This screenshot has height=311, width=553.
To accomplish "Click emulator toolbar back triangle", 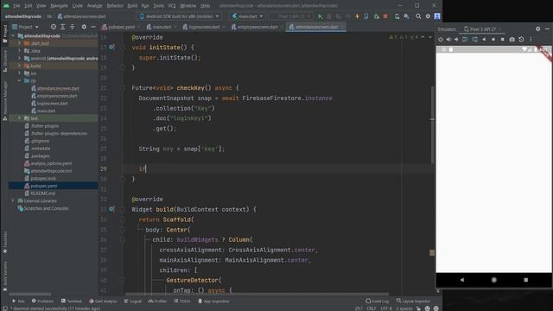I will (x=484, y=40).
